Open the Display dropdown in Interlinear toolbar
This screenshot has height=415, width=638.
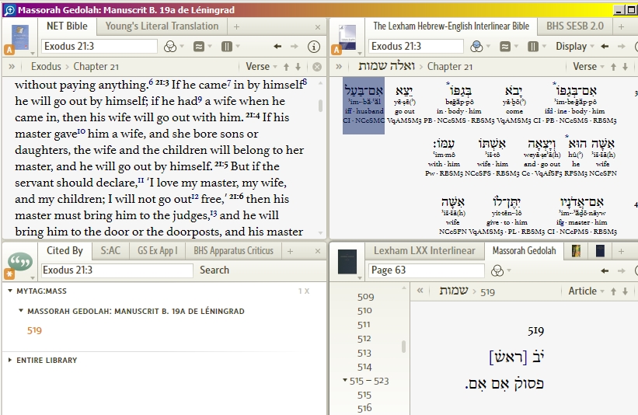575,47
